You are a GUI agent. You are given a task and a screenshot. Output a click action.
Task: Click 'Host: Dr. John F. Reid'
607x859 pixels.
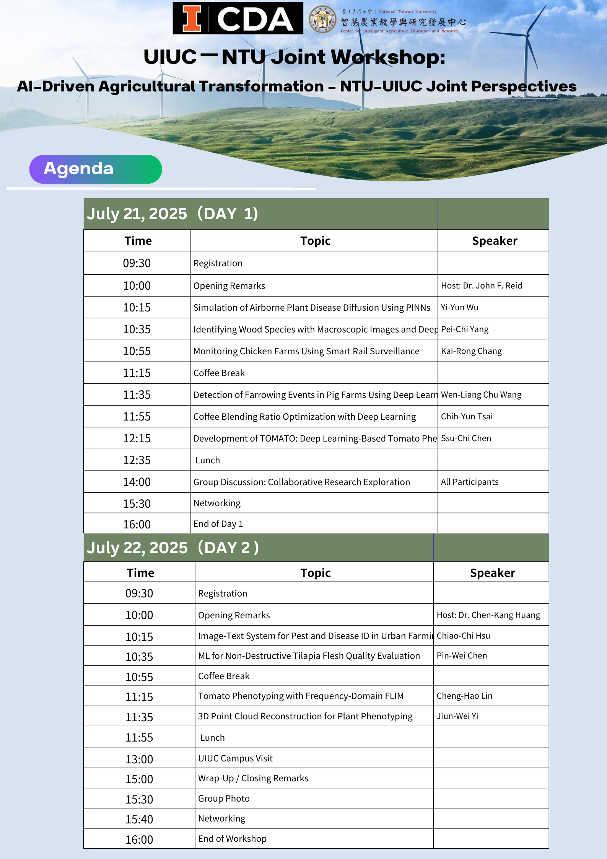(482, 285)
